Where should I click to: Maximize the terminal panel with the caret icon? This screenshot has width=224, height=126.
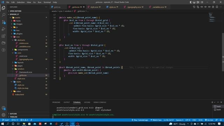[218, 102]
